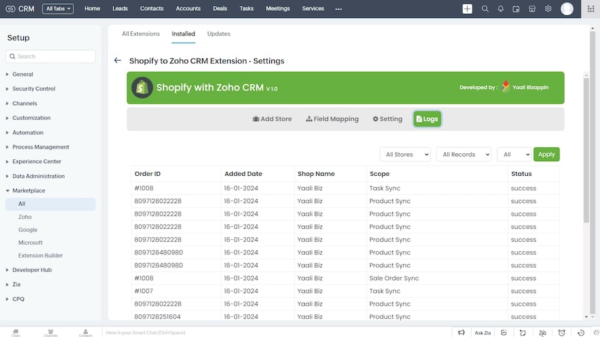This screenshot has height=337, width=600.
Task: Collapse the Marketplace section
Action: tap(28, 190)
